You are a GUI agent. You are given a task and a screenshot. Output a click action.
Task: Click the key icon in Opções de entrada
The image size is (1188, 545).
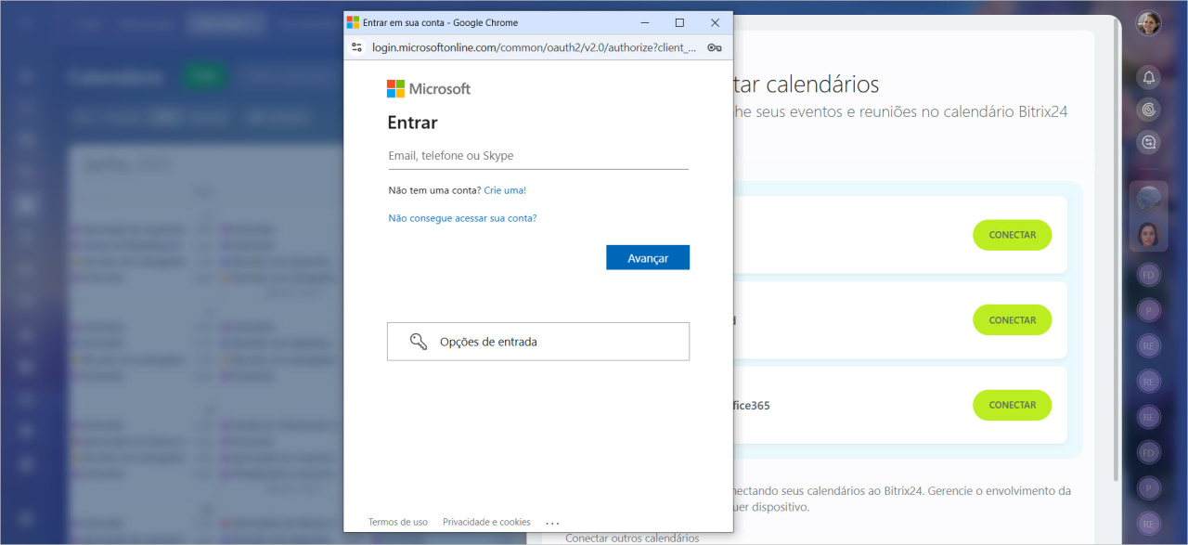(419, 342)
